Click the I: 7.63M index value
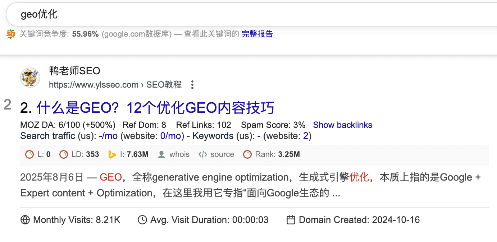Screen dimensions: 497x242 [134, 154]
